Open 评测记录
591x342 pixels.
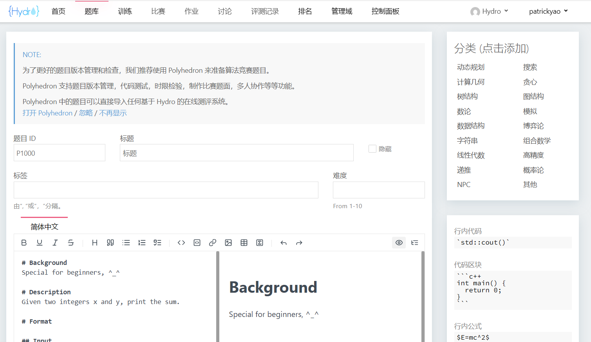click(265, 11)
